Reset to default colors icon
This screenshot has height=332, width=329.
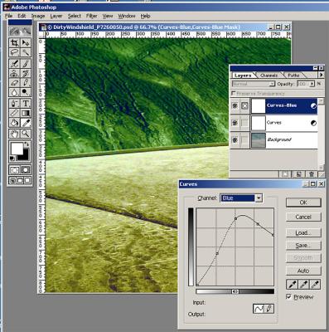click(x=12, y=159)
